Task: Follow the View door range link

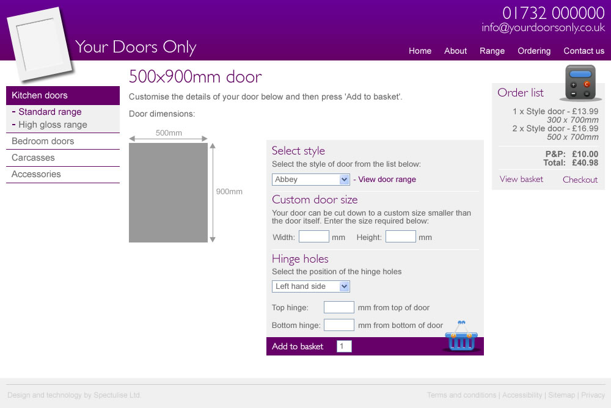Action: pos(387,180)
